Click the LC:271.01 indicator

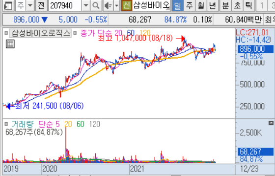point(252,33)
